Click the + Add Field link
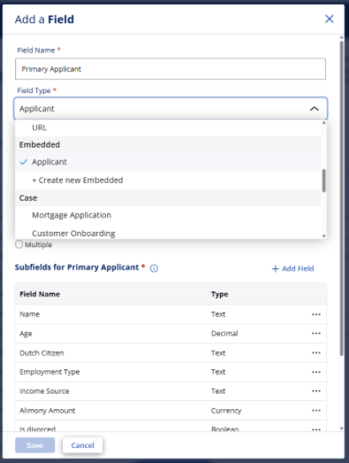 [292, 268]
